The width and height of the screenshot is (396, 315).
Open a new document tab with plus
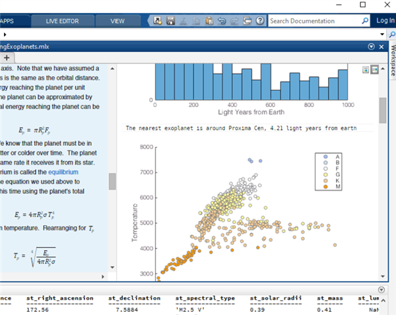point(7,58)
